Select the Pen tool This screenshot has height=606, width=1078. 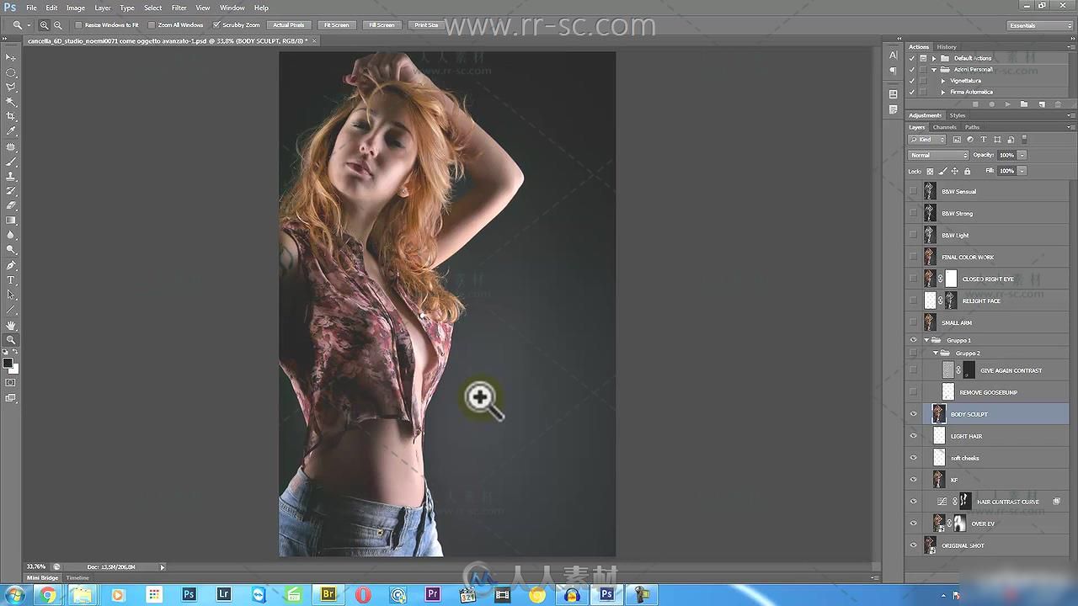pyautogui.click(x=11, y=265)
